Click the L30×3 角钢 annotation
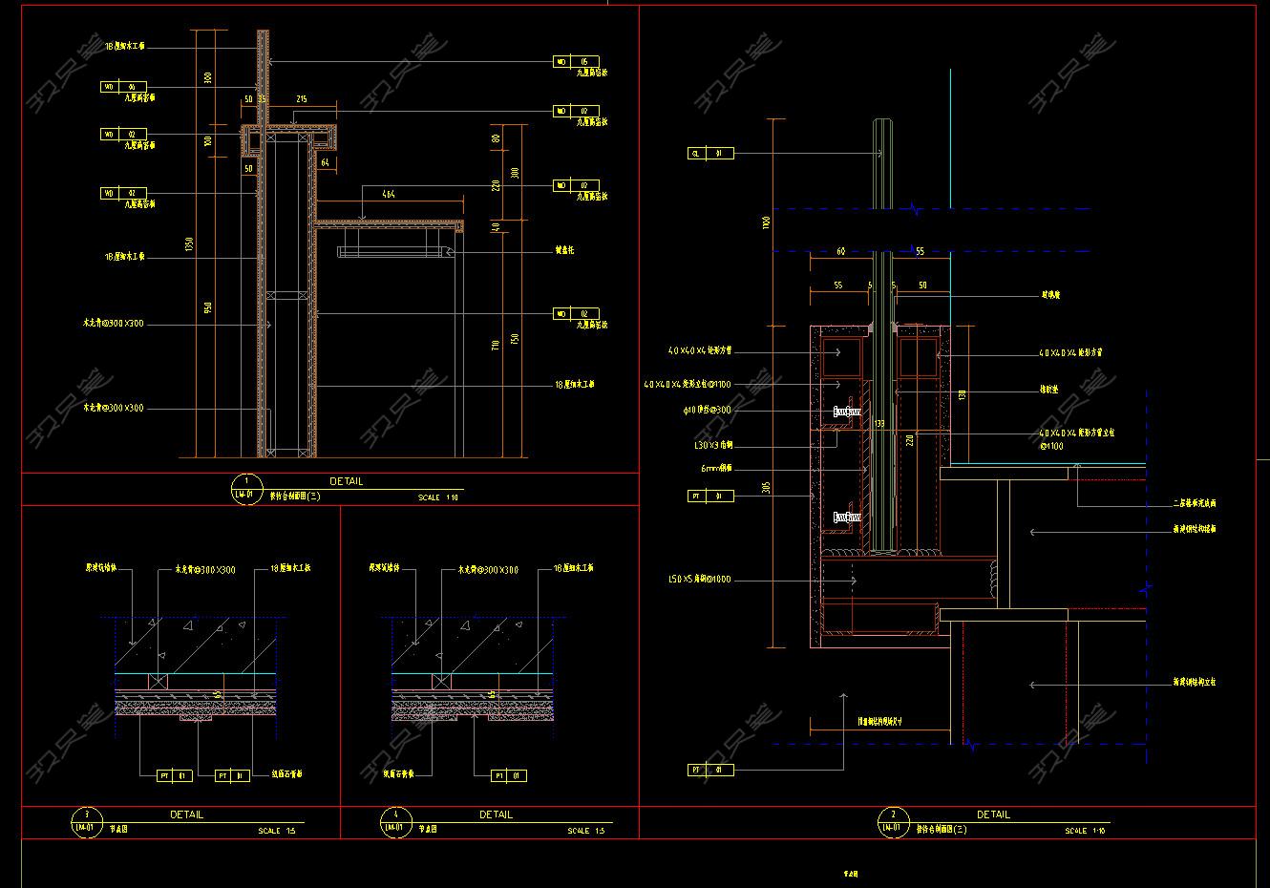1270x888 pixels. point(712,445)
